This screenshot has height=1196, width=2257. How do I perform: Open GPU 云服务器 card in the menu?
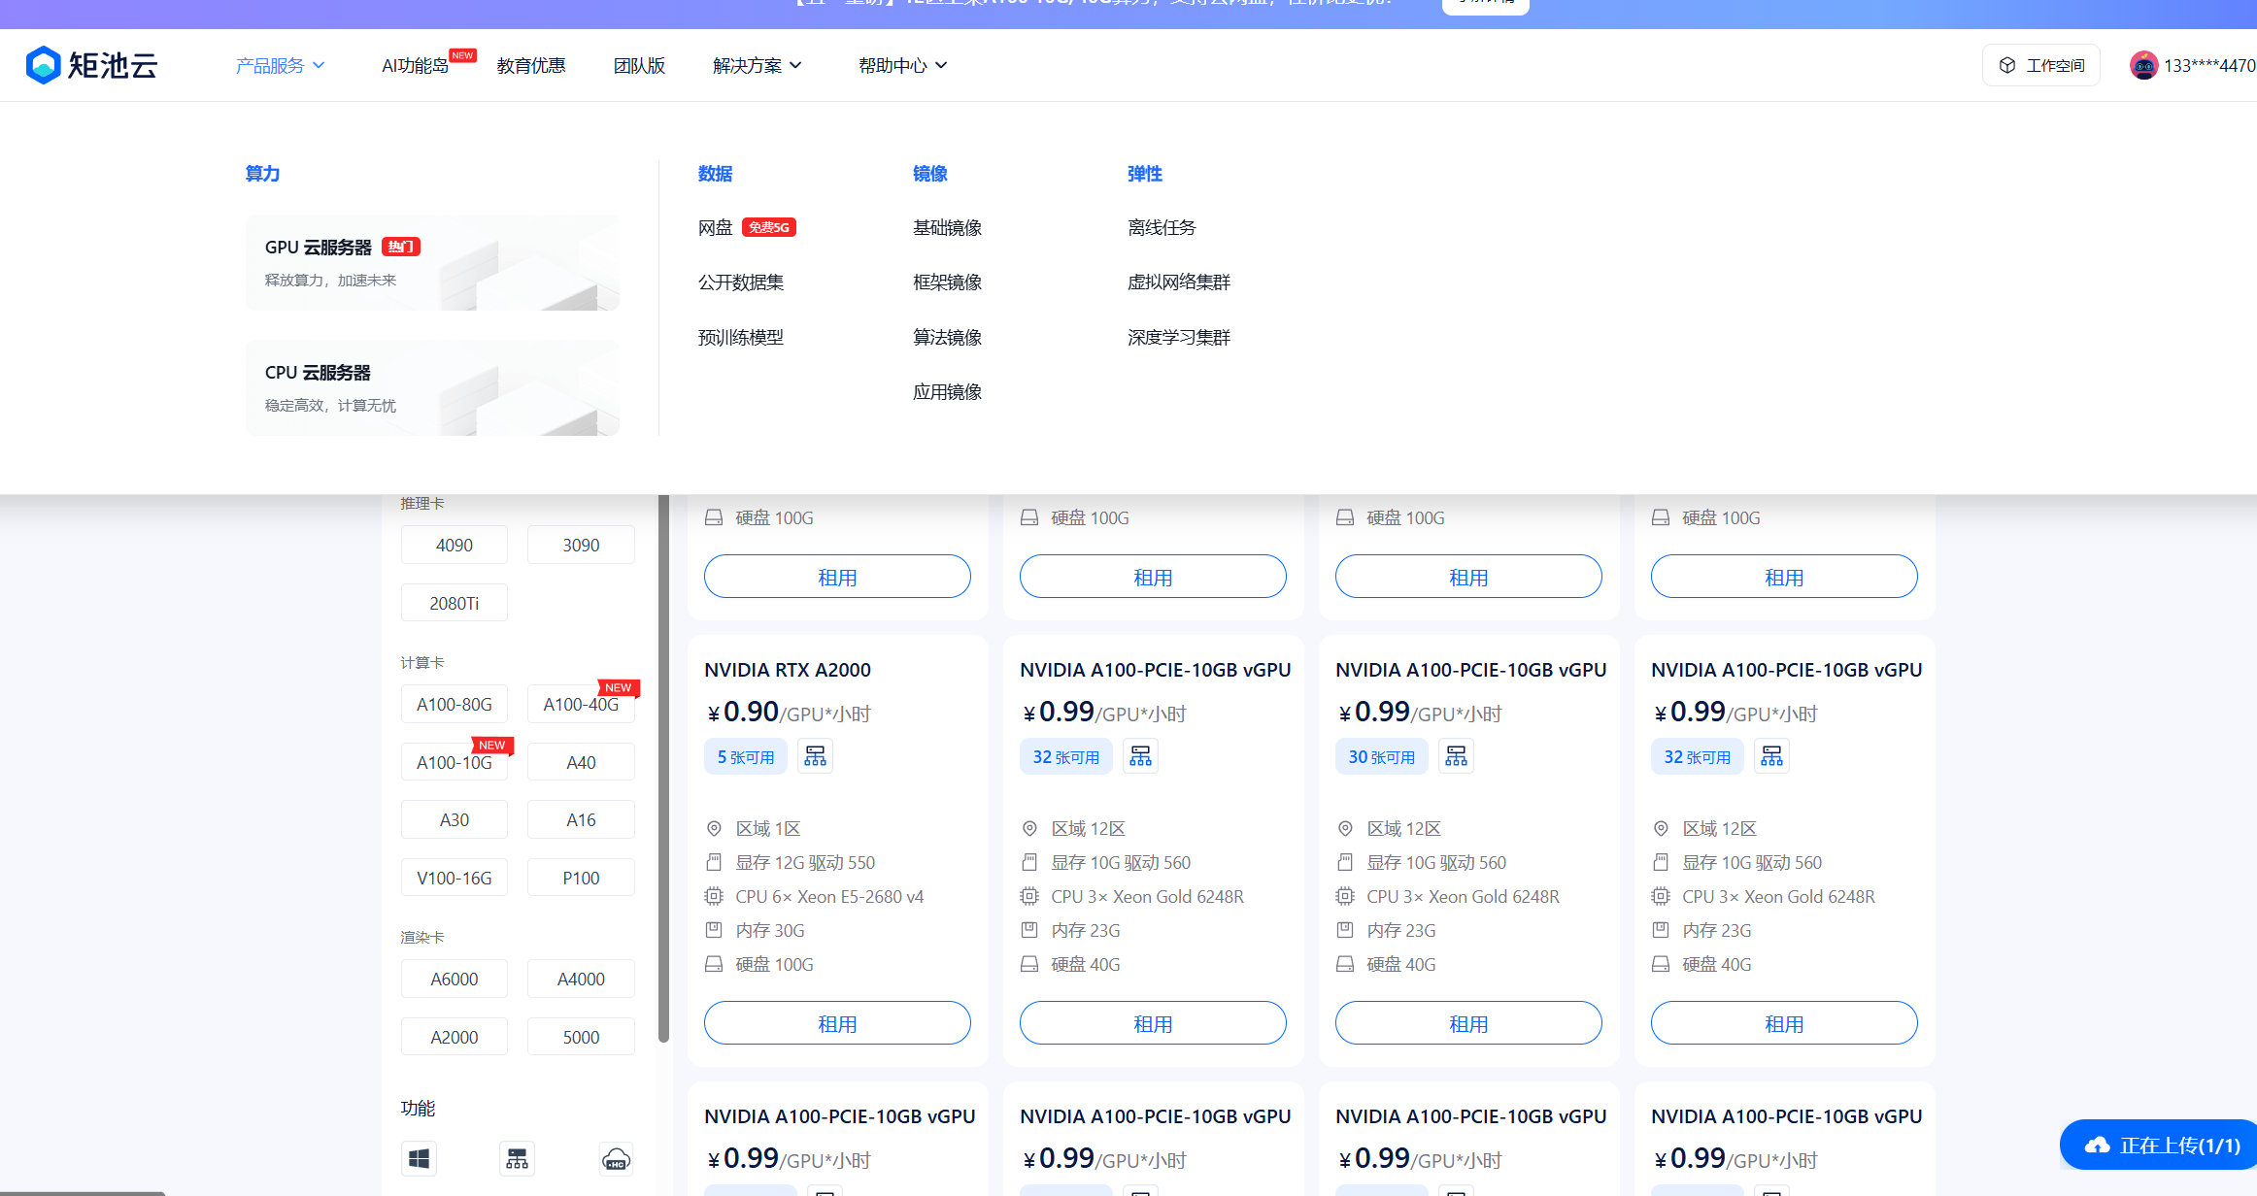432,263
